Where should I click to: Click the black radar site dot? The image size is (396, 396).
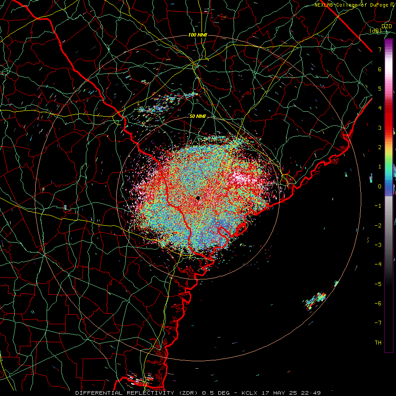pos(198,198)
